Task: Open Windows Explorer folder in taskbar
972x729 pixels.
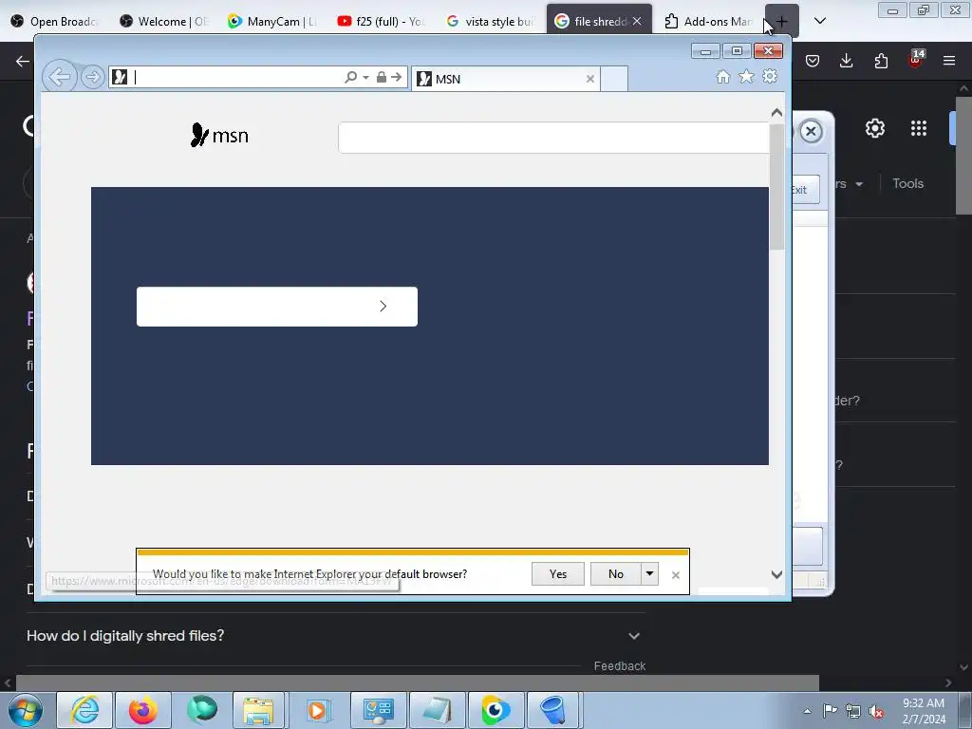Action: 258,710
